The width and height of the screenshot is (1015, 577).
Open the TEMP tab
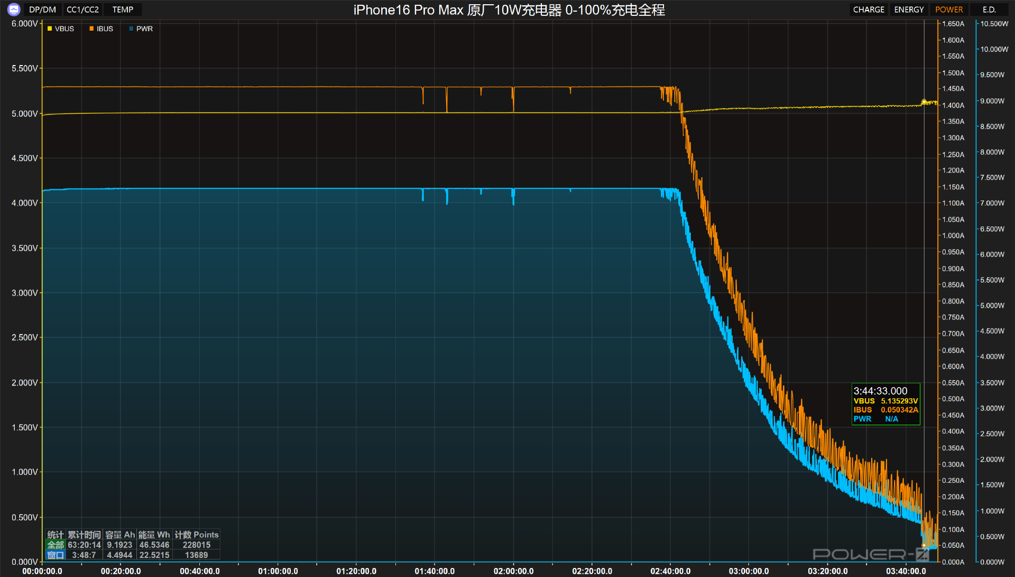[123, 10]
